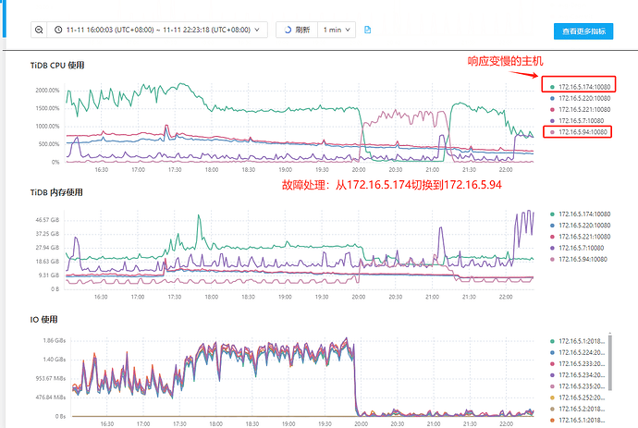Open the time range picker 11-11 16:00:03

(157, 30)
